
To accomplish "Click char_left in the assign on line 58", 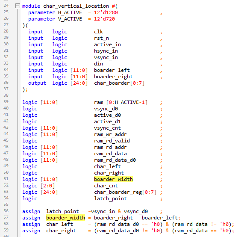I will tap(60, 224).
